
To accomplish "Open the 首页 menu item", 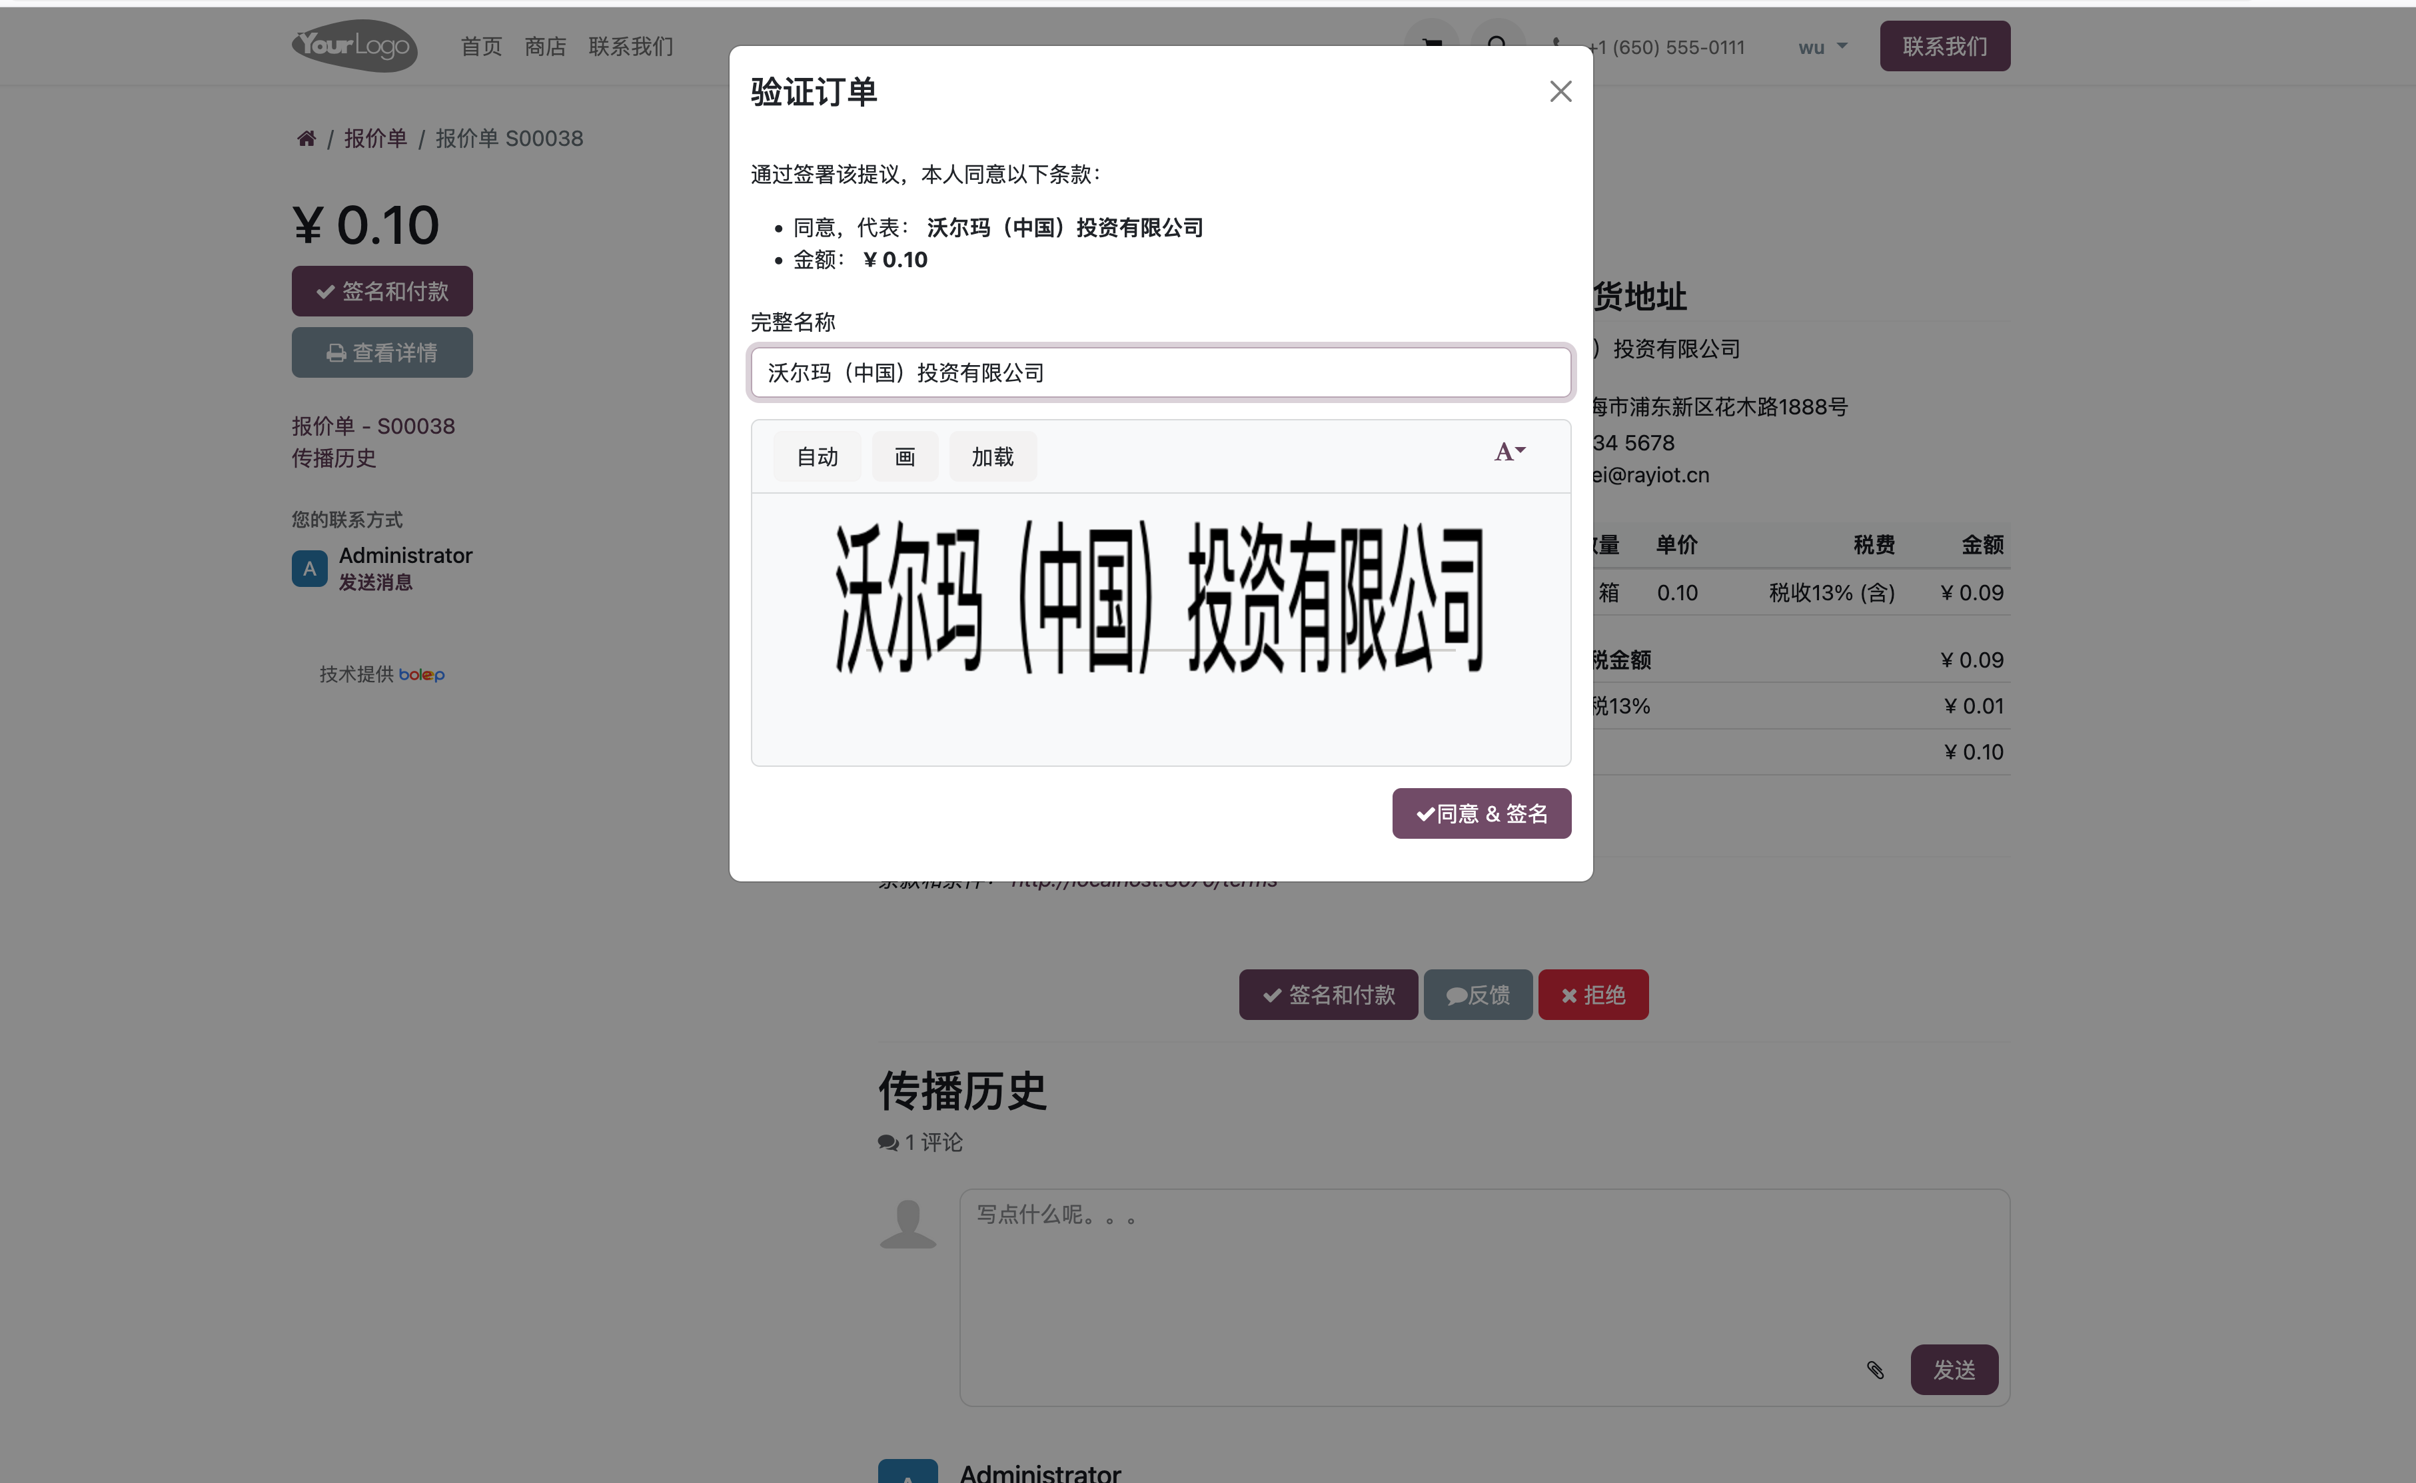I will pyautogui.click(x=480, y=46).
